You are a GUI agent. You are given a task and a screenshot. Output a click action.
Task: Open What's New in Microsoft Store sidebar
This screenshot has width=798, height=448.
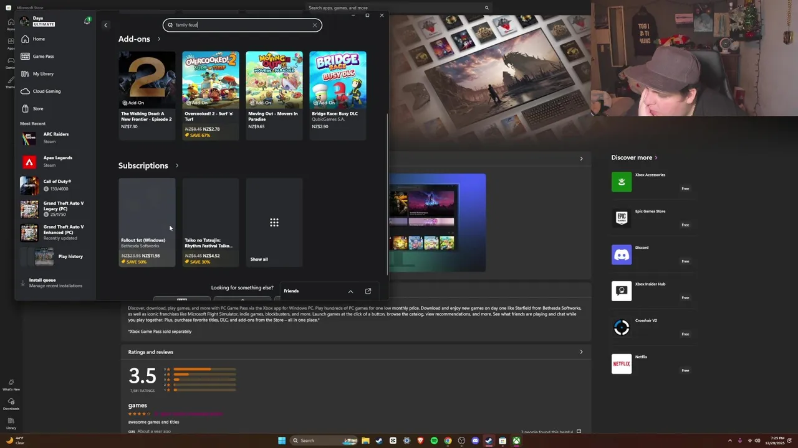click(11, 385)
